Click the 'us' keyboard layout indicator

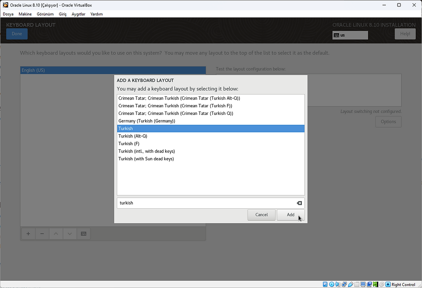click(350, 35)
